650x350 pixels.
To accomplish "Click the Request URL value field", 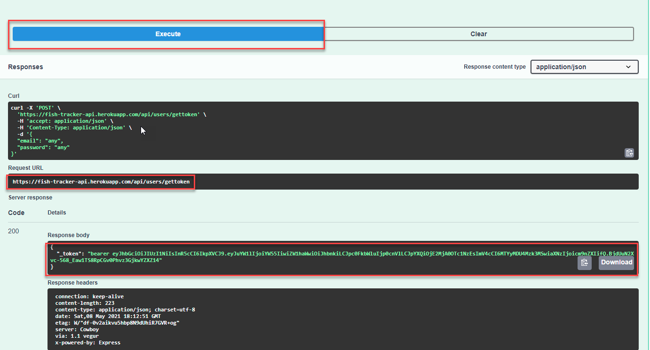I will (323, 182).
